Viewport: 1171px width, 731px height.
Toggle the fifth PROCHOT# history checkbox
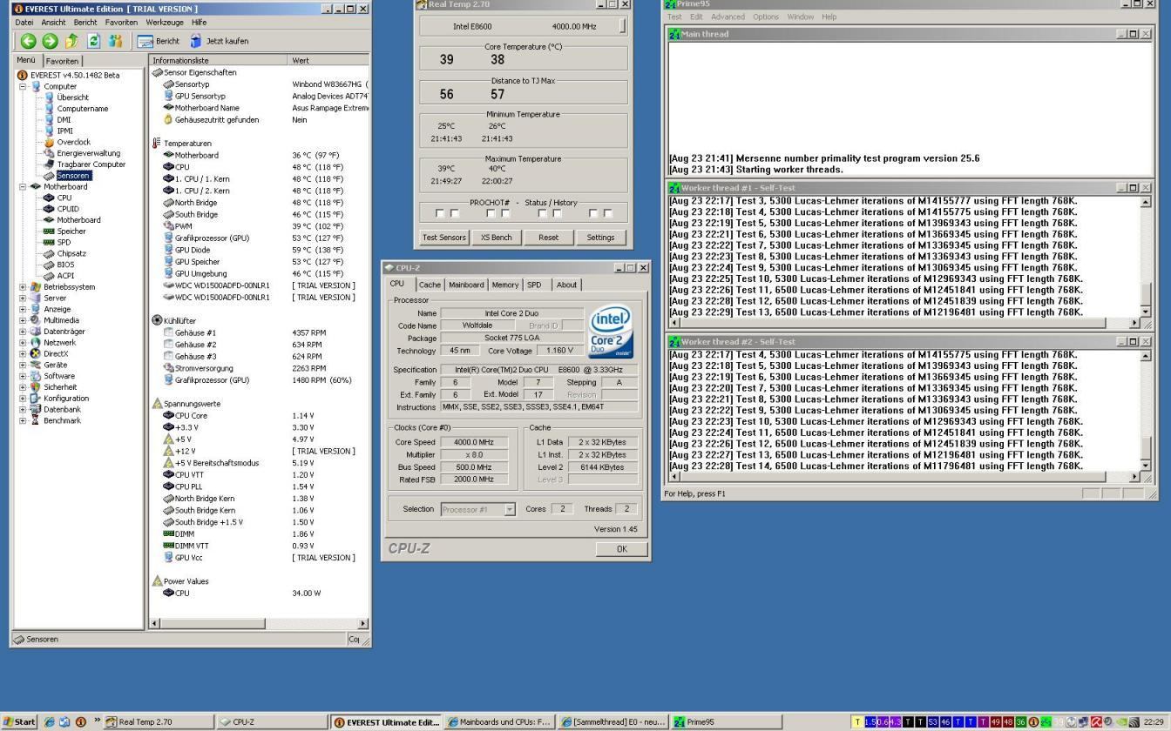click(542, 213)
